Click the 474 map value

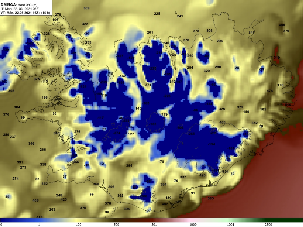(270, 91)
